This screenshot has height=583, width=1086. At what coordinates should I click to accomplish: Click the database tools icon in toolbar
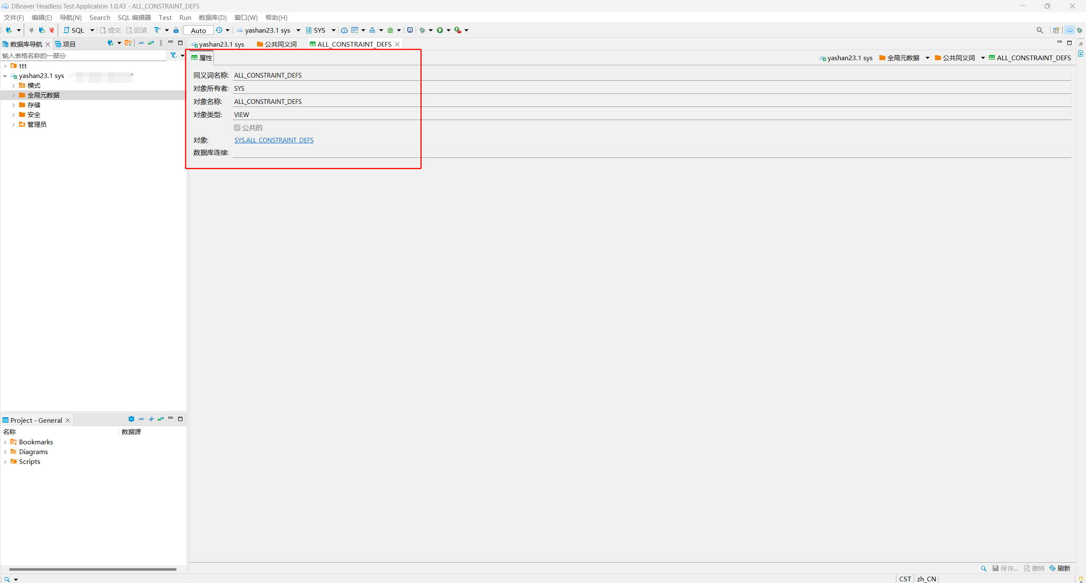pos(372,30)
